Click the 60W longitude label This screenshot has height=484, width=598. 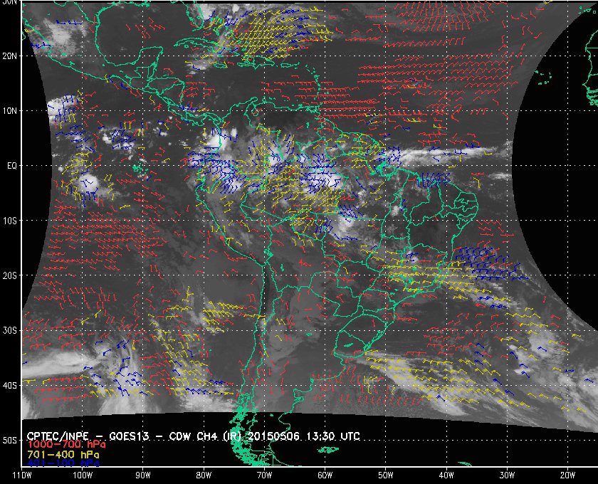coord(325,475)
